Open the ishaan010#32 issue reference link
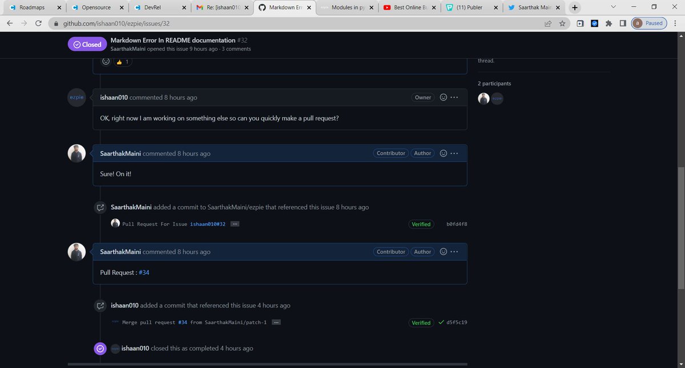Image resolution: width=685 pixels, height=368 pixels. (208, 224)
